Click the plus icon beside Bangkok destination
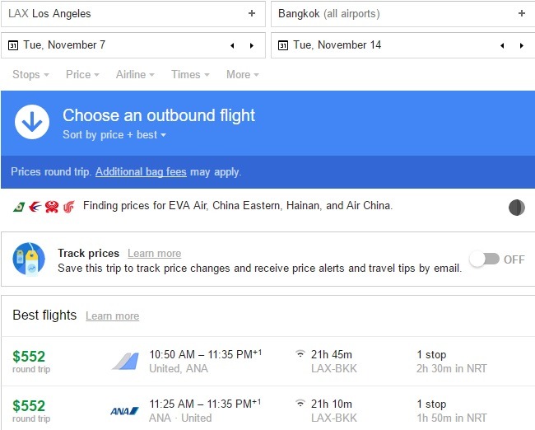The width and height of the screenshot is (535, 430). [x=522, y=13]
